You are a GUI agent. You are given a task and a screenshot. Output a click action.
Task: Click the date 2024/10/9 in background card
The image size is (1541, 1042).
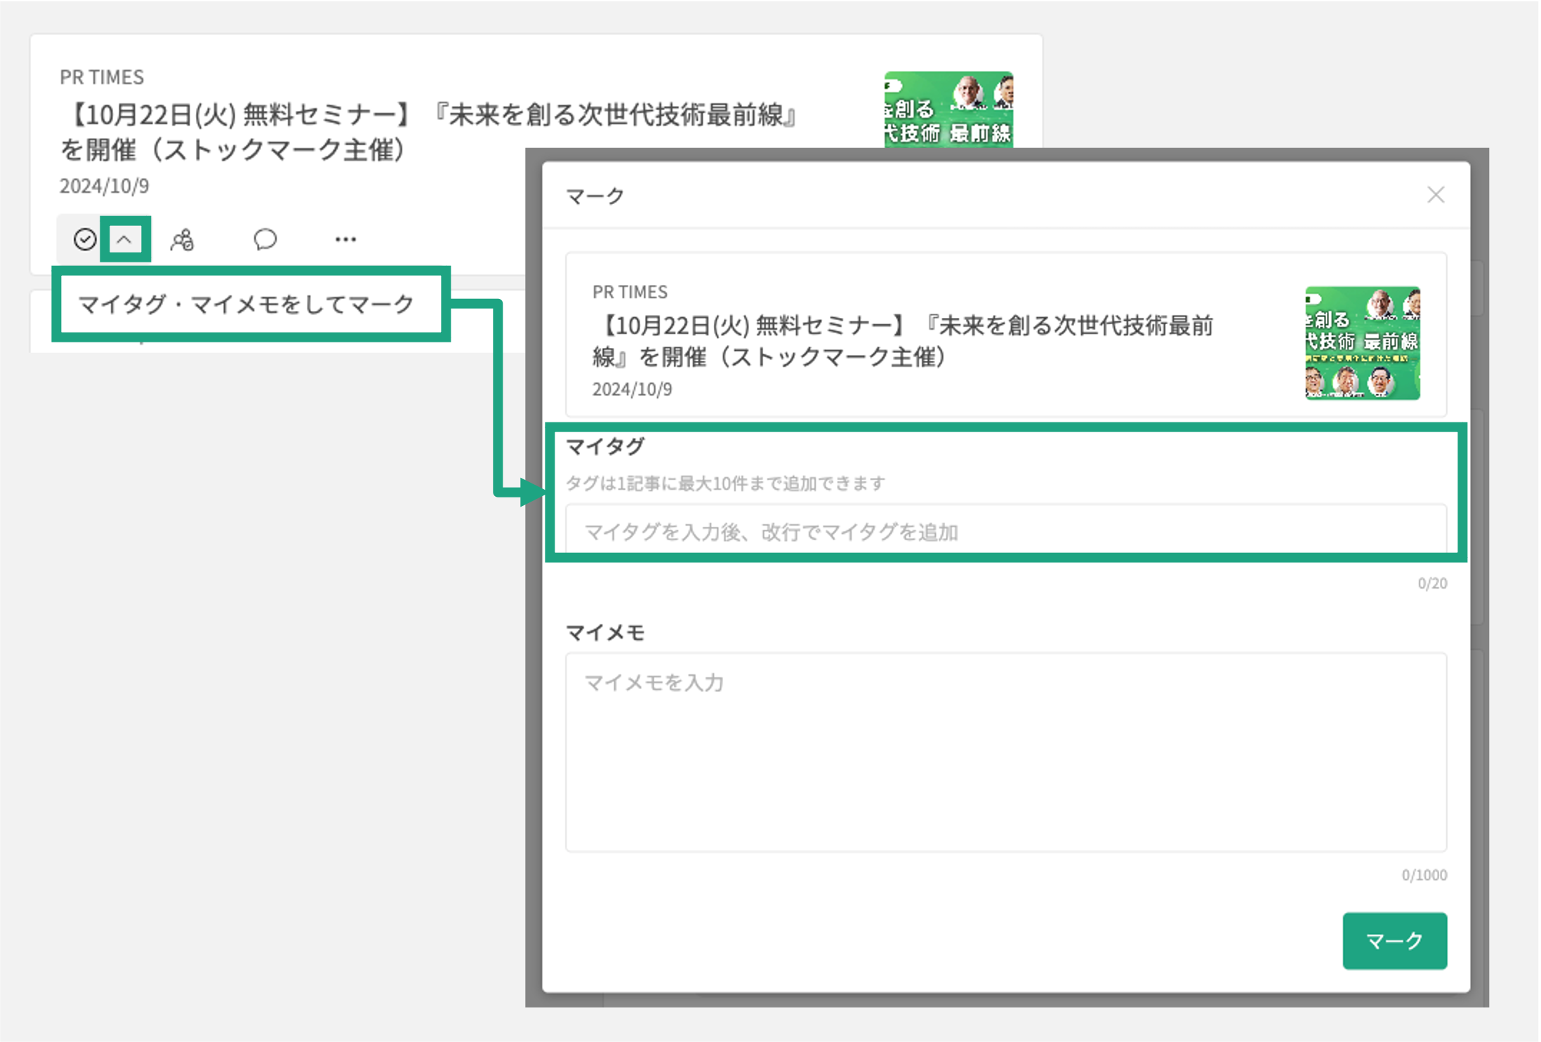pyautogui.click(x=104, y=186)
